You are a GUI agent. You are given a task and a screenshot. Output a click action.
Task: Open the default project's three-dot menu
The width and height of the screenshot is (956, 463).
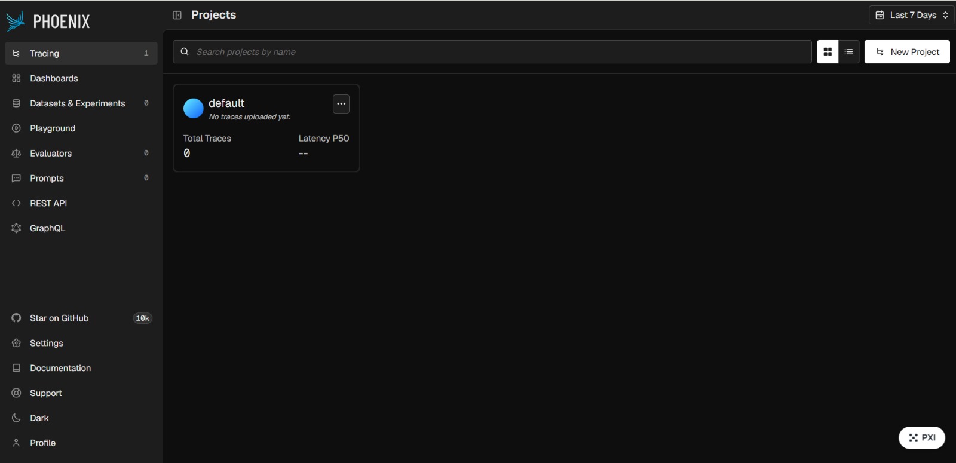point(341,103)
